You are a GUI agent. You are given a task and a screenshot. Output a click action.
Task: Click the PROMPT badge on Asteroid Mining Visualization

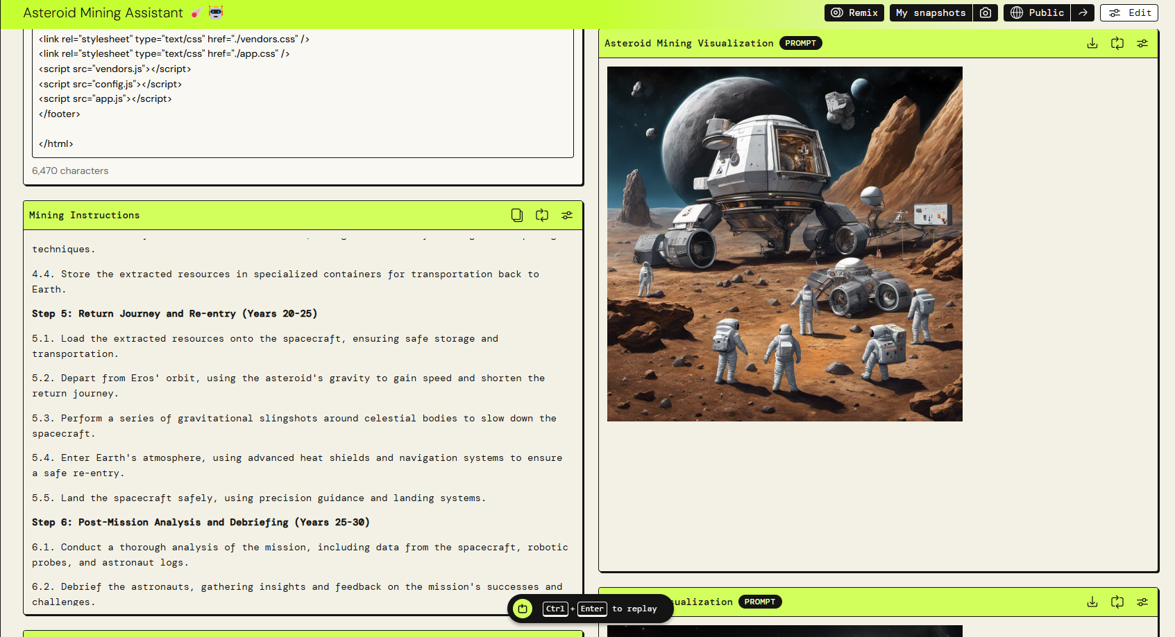tap(801, 43)
